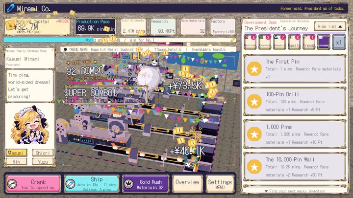Open the Research points panel
Image resolution: width=353 pixels, height=198 pixels.
click(163, 26)
